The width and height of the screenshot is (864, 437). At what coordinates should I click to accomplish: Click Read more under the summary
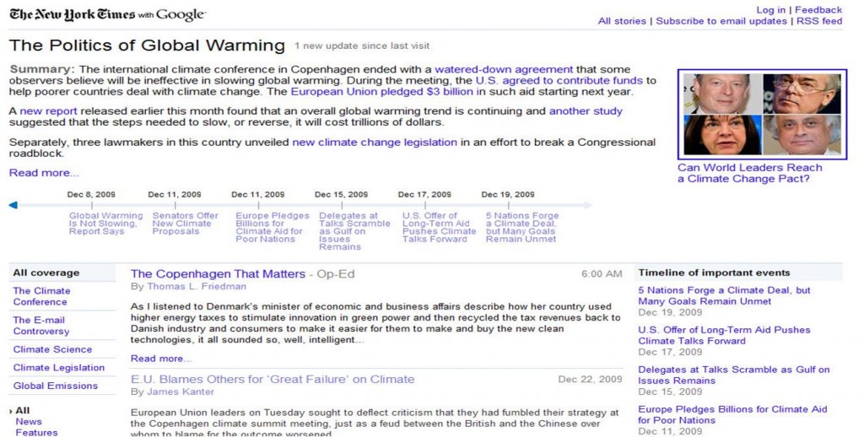click(44, 172)
